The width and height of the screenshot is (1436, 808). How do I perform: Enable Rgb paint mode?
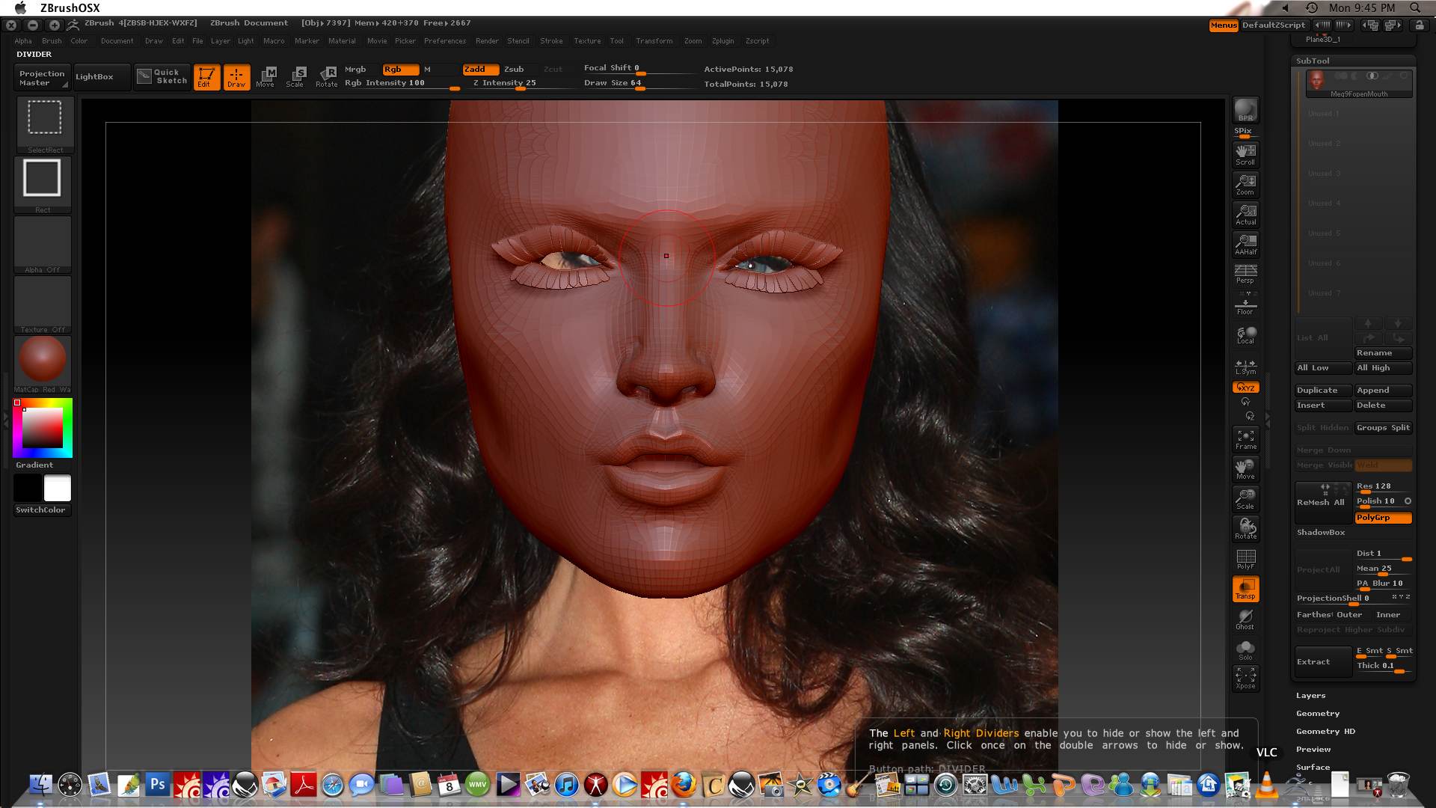point(399,69)
